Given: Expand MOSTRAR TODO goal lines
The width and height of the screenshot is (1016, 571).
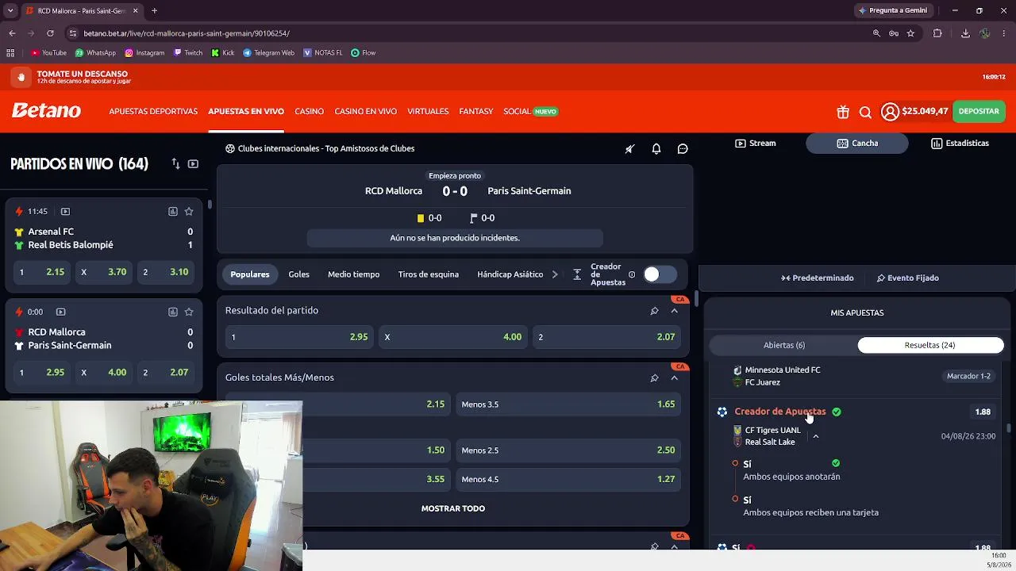Looking at the screenshot, I should (453, 508).
